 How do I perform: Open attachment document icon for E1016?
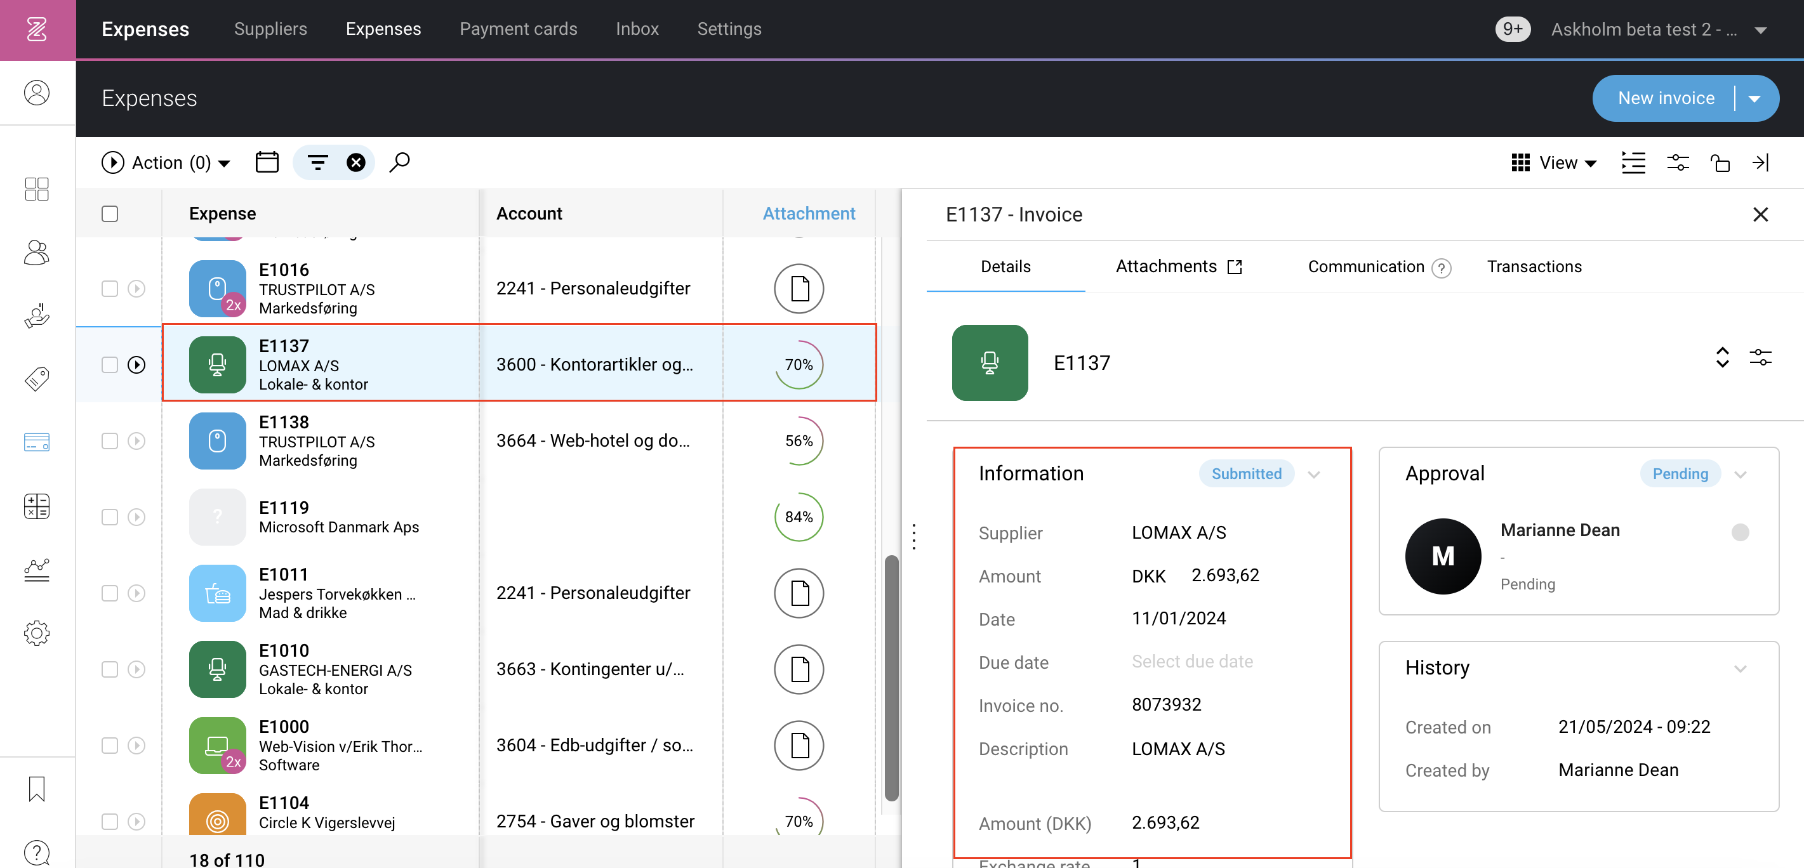799,289
